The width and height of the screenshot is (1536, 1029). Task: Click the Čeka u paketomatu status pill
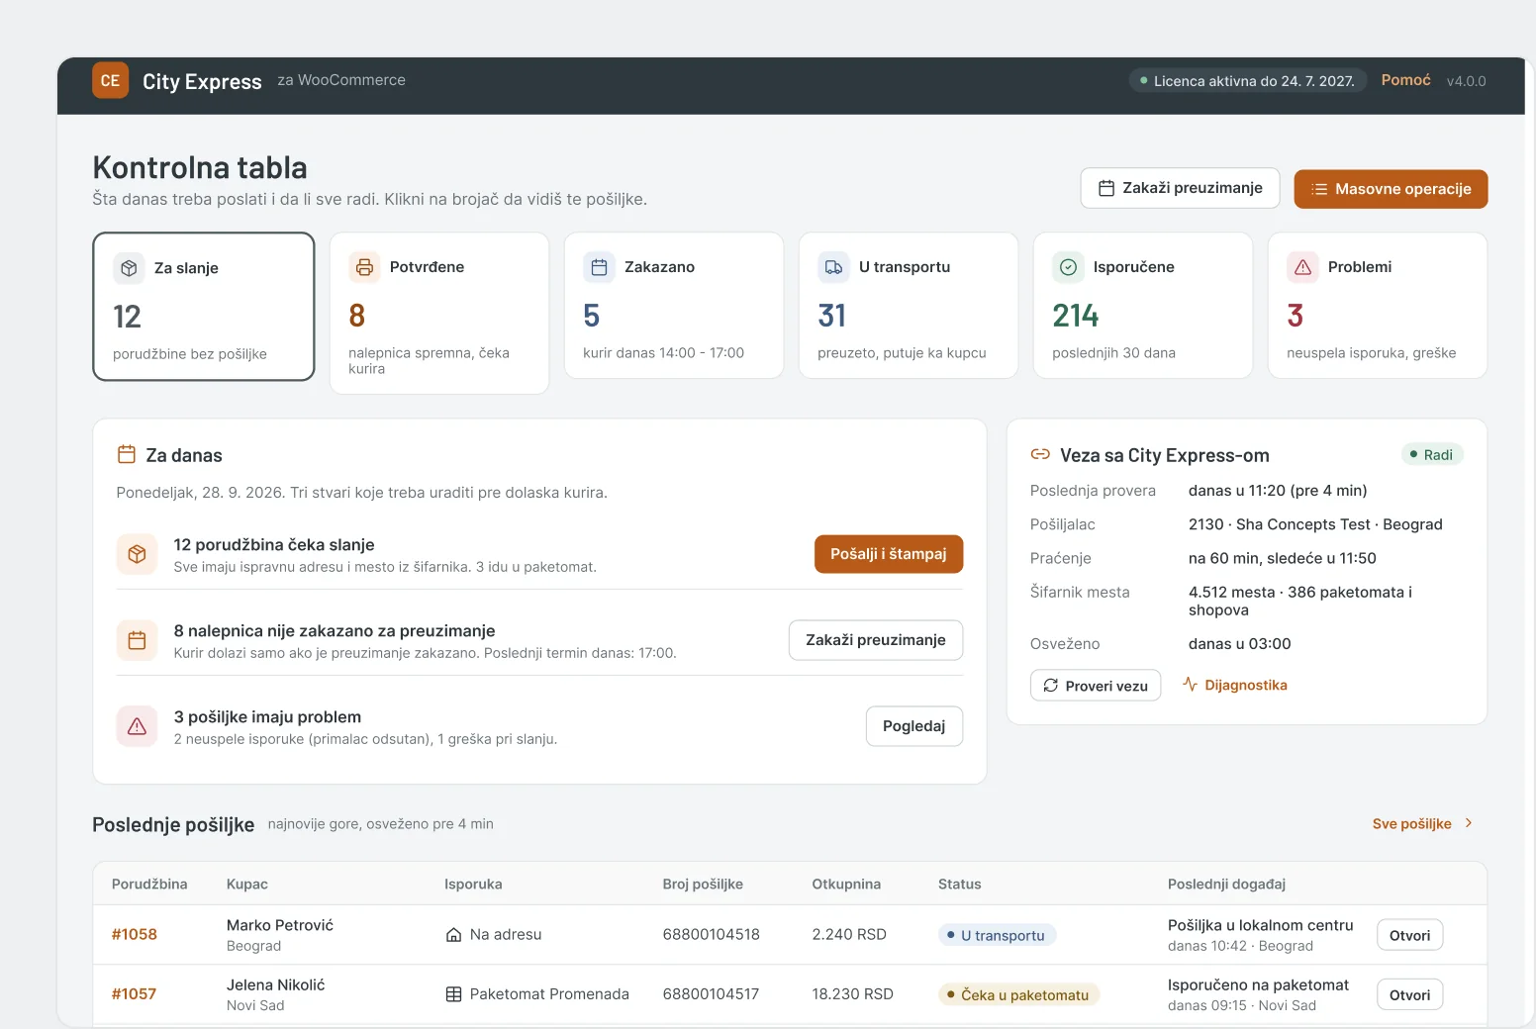1018,994
